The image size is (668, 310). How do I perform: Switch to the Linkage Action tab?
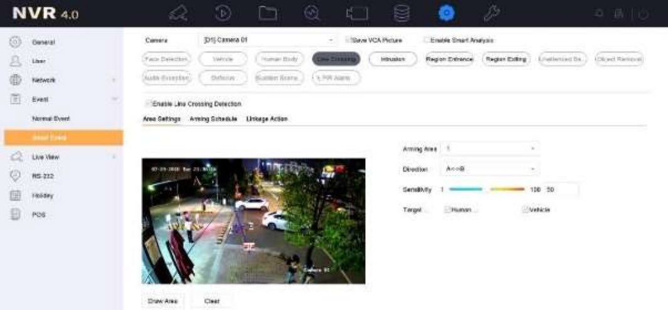tap(267, 119)
